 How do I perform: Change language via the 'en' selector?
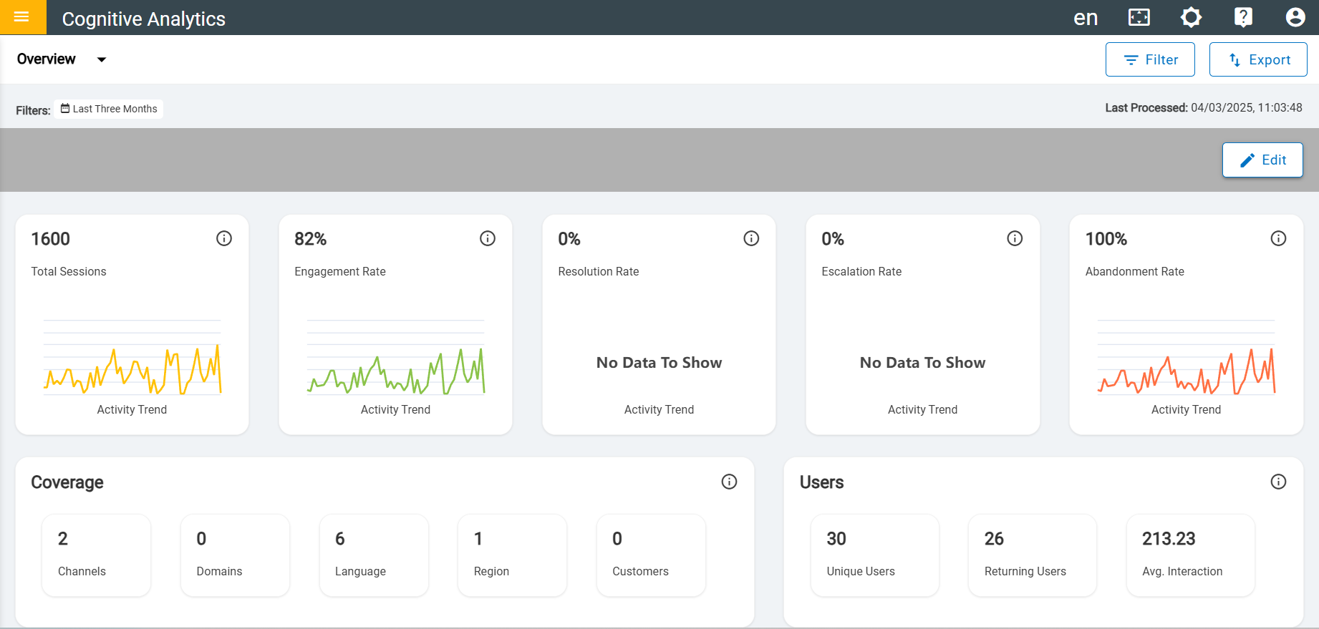(1086, 18)
